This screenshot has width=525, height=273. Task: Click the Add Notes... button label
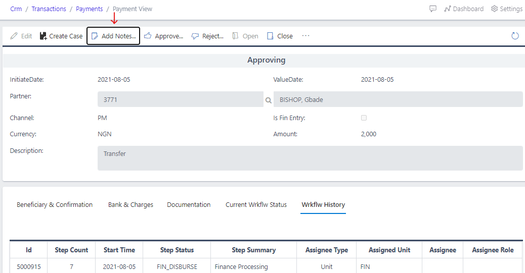[119, 36]
